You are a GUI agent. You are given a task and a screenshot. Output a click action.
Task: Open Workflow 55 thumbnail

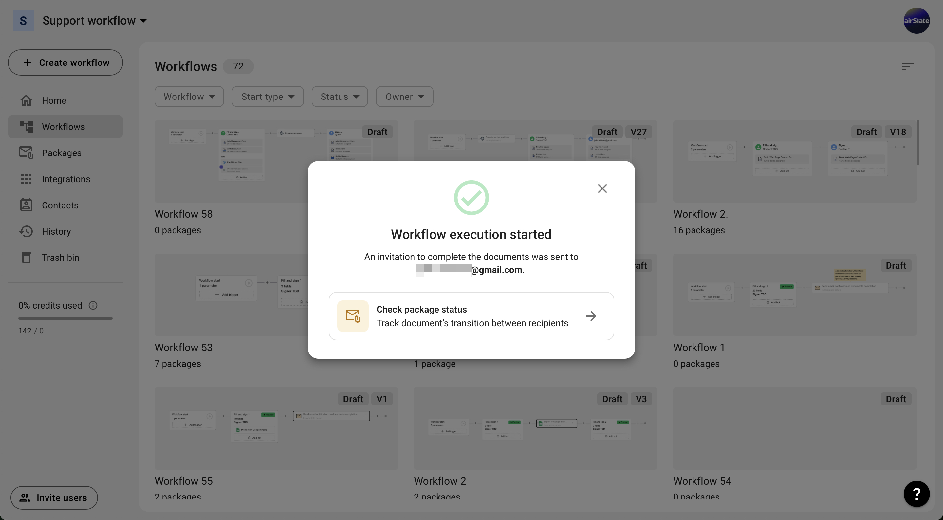[x=276, y=428]
